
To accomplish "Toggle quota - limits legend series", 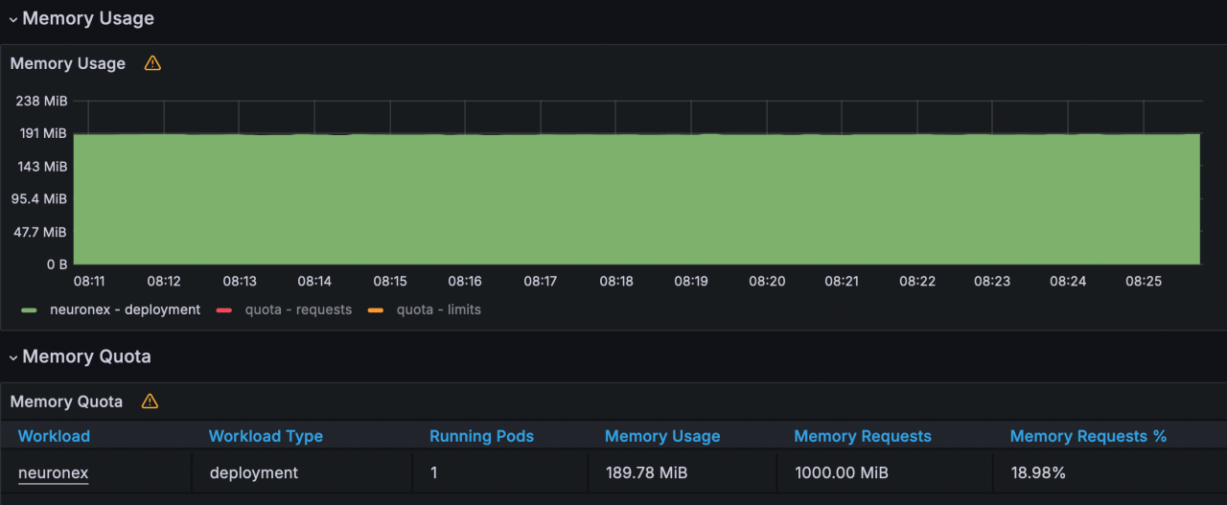I will (438, 310).
